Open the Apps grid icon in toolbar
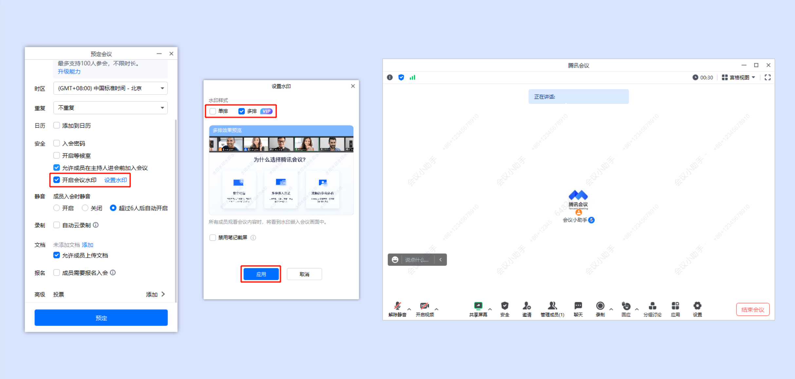 point(675,306)
